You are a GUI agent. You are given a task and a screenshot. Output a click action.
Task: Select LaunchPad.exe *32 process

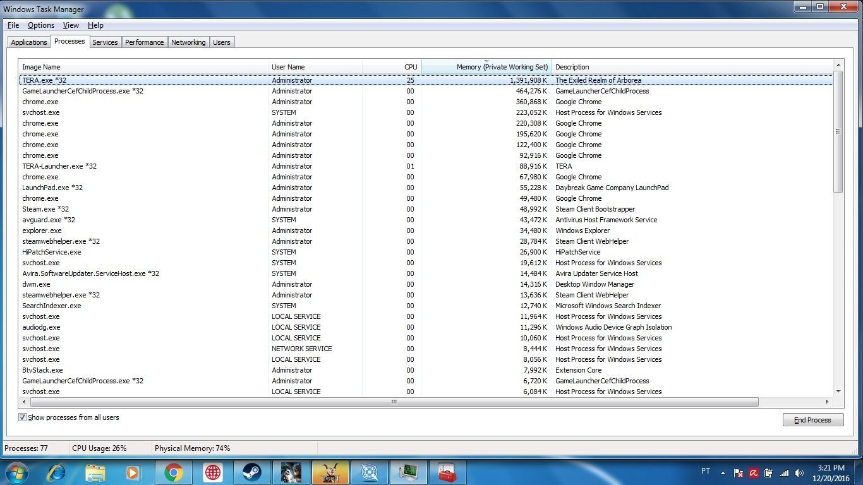coord(426,188)
